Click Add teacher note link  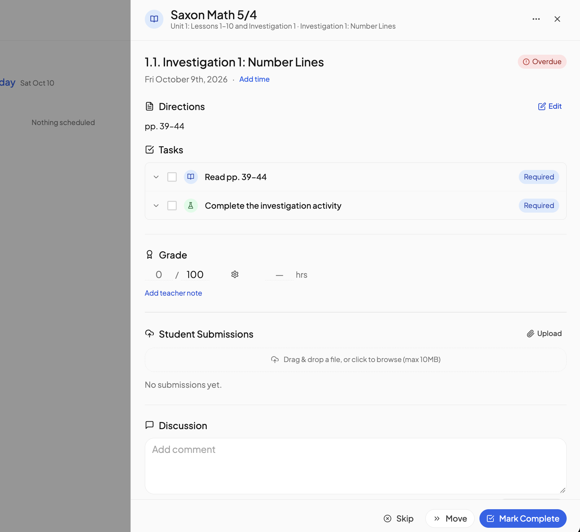click(x=173, y=293)
